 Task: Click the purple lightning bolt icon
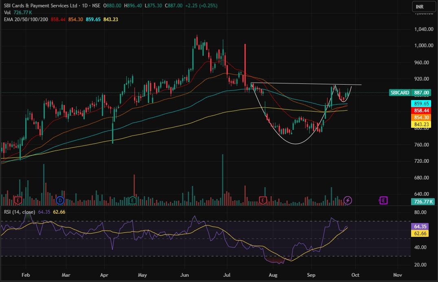pyautogui.click(x=348, y=200)
